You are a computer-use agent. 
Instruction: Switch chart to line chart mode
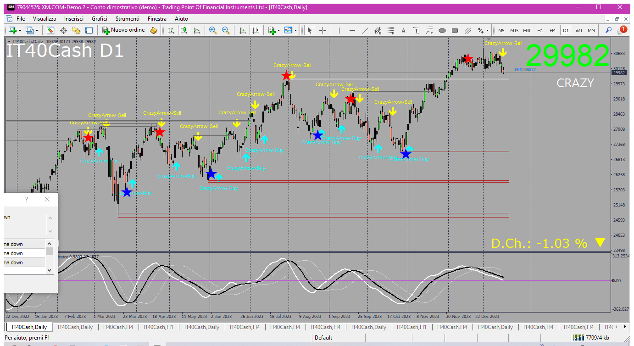[x=197, y=30]
